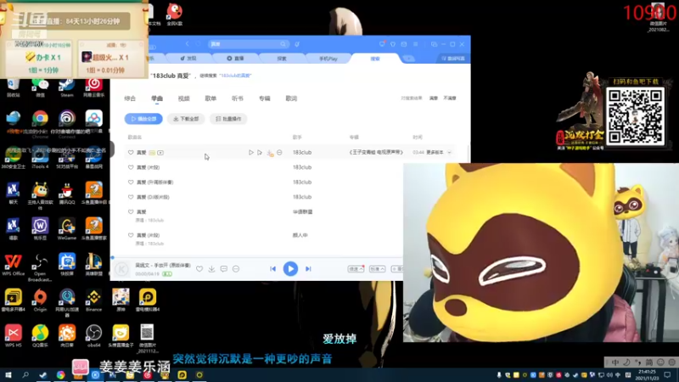Click the 批量操作 button
679x382 pixels.
228,119
